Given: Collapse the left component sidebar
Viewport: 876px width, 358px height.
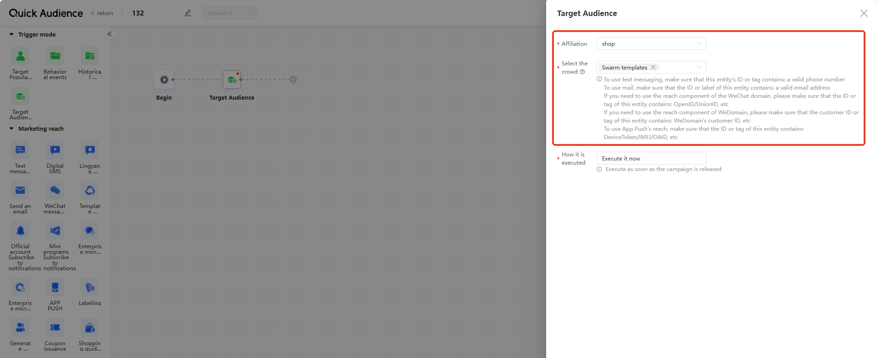Looking at the screenshot, I should pos(109,34).
